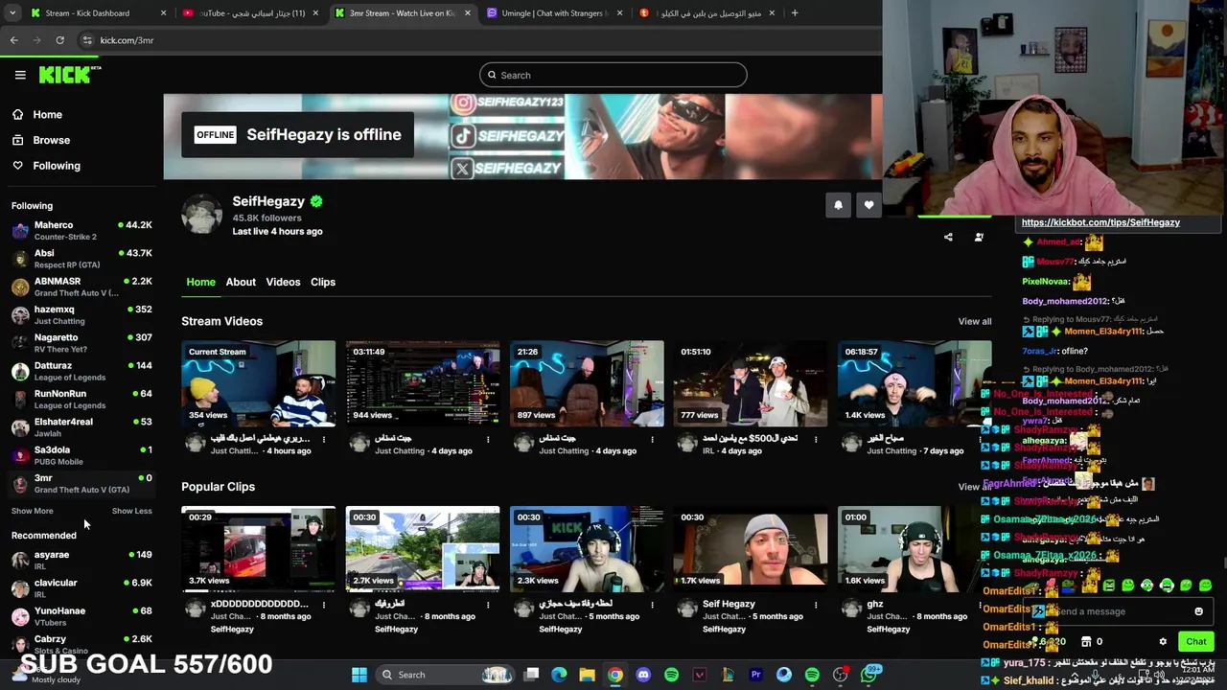Open chat settings gear
Viewport: 1227px width, 690px height.
point(1163,641)
